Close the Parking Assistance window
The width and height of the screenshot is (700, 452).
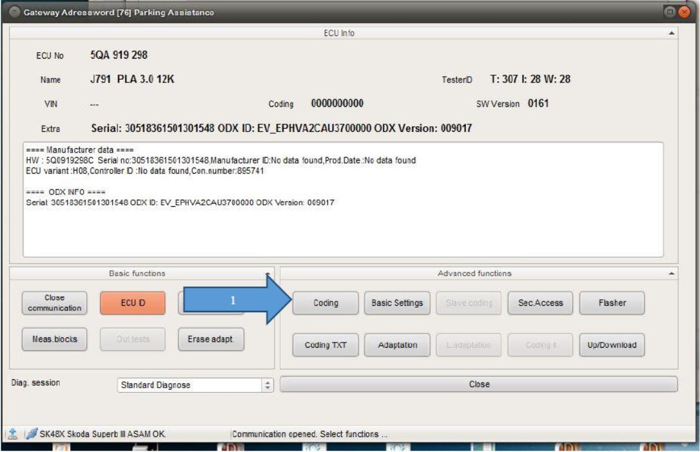tap(684, 12)
